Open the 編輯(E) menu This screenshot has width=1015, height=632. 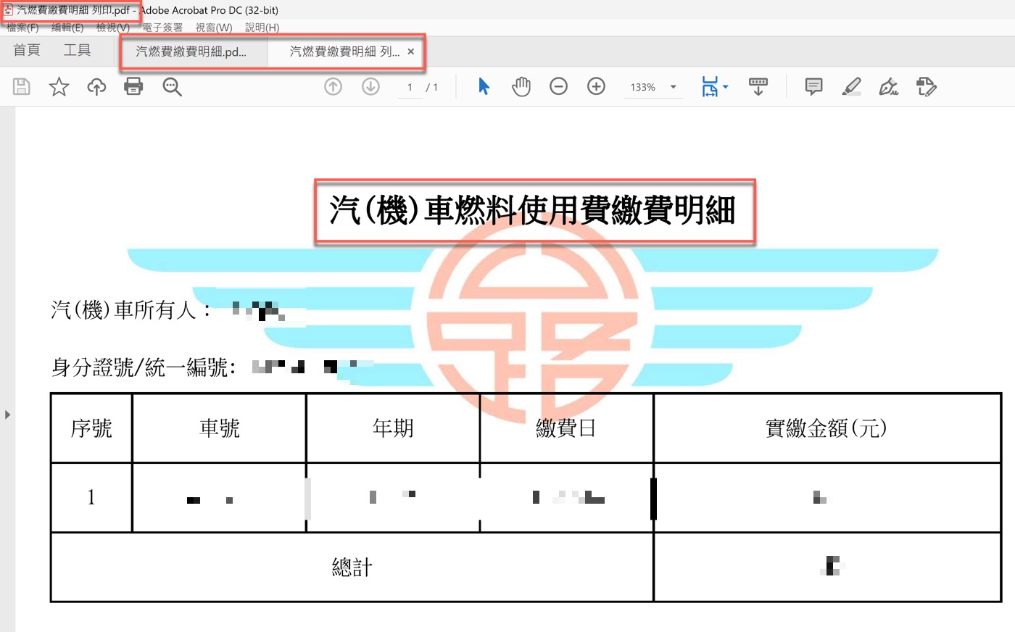(x=67, y=28)
